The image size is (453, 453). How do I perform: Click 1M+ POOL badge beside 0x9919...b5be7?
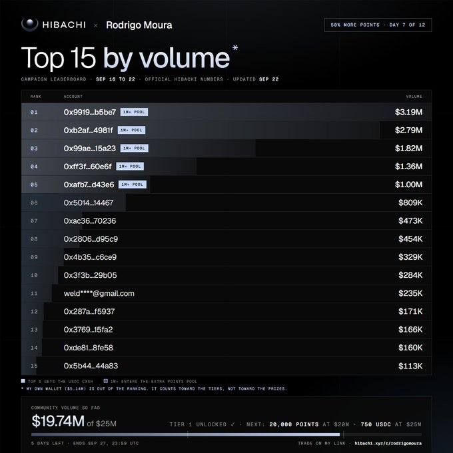(x=134, y=112)
